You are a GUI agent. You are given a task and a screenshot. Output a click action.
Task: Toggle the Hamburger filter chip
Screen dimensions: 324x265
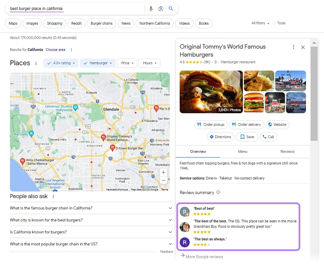[x=98, y=63]
